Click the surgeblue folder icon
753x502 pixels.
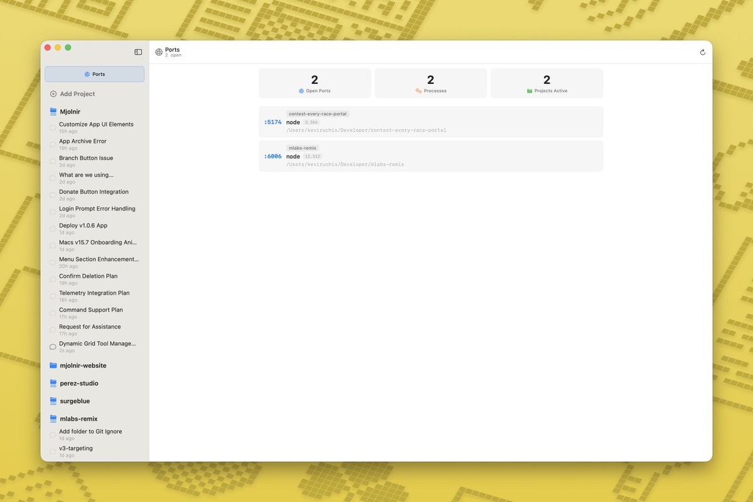[x=53, y=401]
